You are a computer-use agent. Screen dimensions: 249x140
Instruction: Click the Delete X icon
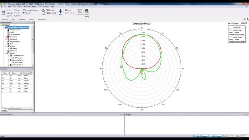(15, 16)
